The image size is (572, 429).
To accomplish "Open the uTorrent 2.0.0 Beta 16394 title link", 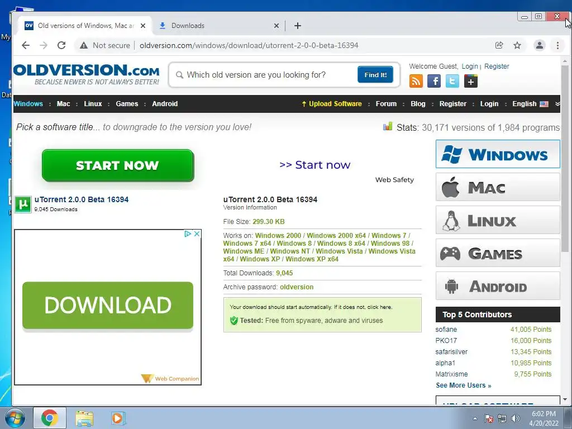I will click(x=82, y=199).
